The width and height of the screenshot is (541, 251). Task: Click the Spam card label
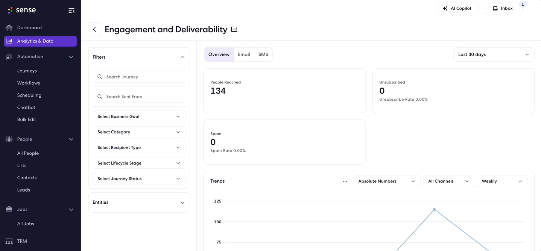216,134
